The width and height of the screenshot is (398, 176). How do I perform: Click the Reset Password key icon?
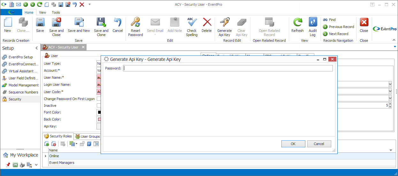pyautogui.click(x=136, y=22)
